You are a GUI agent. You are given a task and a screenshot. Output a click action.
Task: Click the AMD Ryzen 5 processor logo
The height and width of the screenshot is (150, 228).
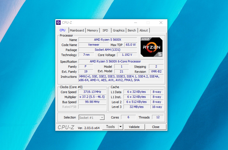click(x=151, y=47)
